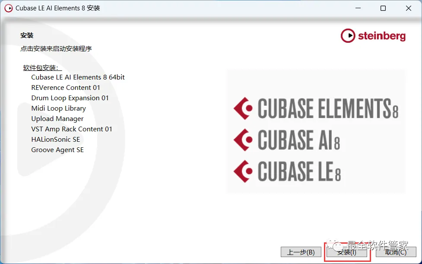Select the 'Upload Manager' line

[x=57, y=119]
